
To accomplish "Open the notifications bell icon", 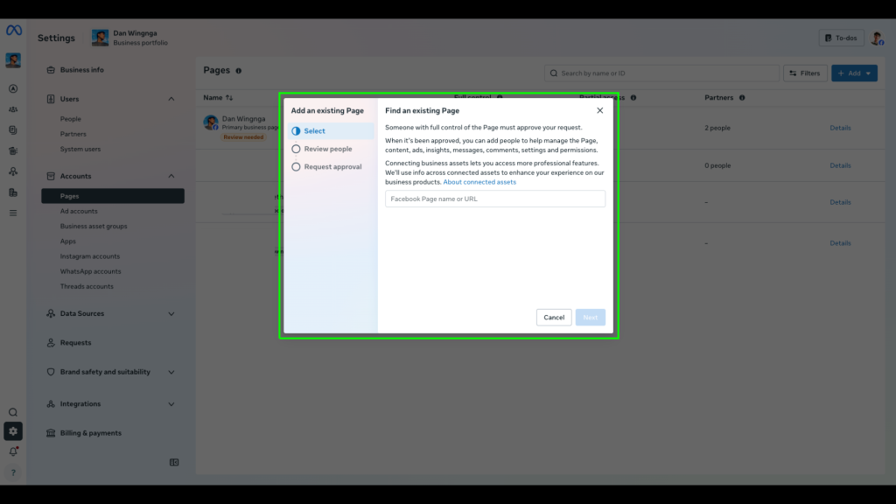I will click(13, 451).
